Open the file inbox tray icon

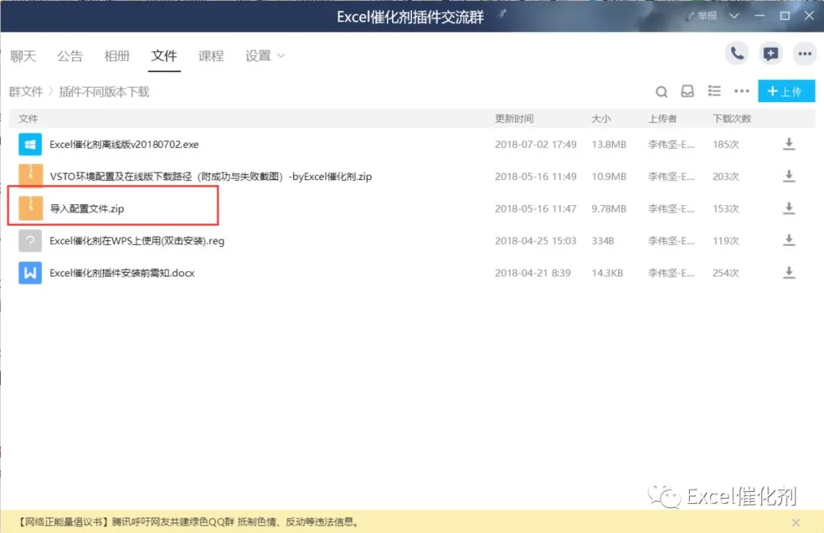[687, 92]
